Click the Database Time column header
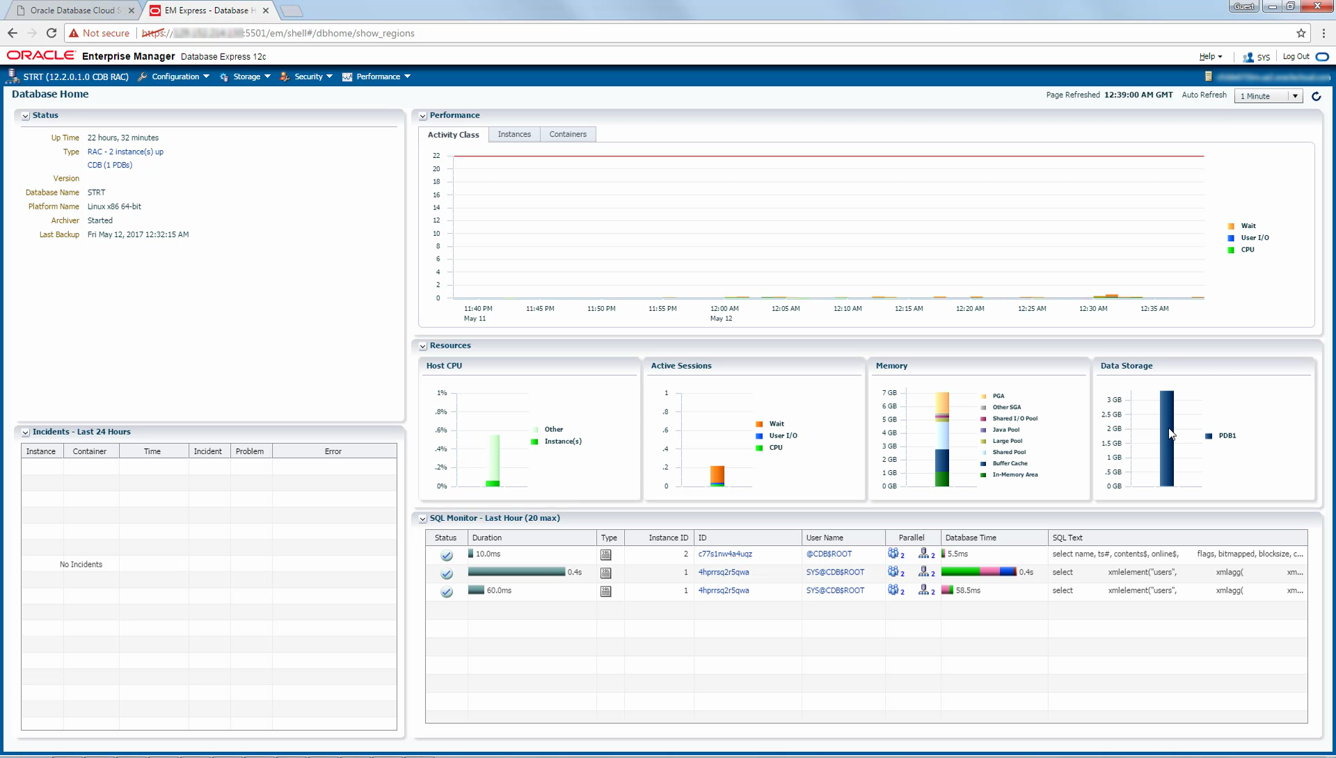1336x758 pixels. (x=994, y=538)
